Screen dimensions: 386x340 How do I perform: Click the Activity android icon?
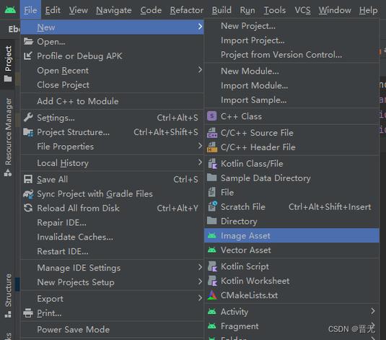point(212,312)
